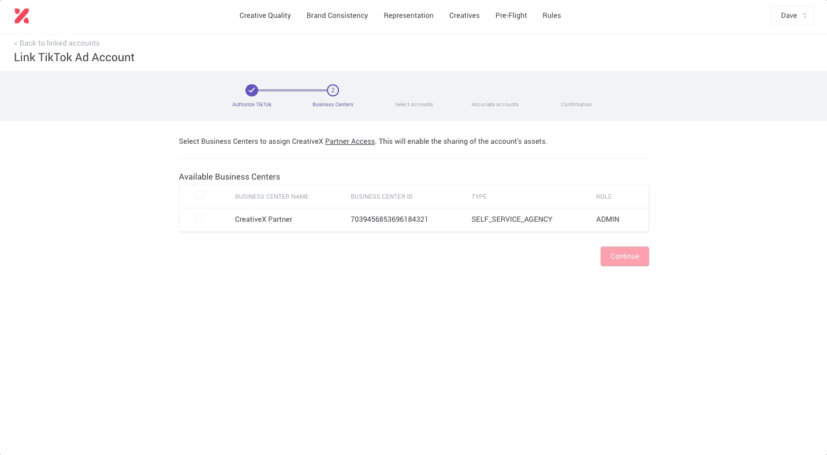Open the Pre-Flight page
This screenshot has width=827, height=455.
coord(511,16)
